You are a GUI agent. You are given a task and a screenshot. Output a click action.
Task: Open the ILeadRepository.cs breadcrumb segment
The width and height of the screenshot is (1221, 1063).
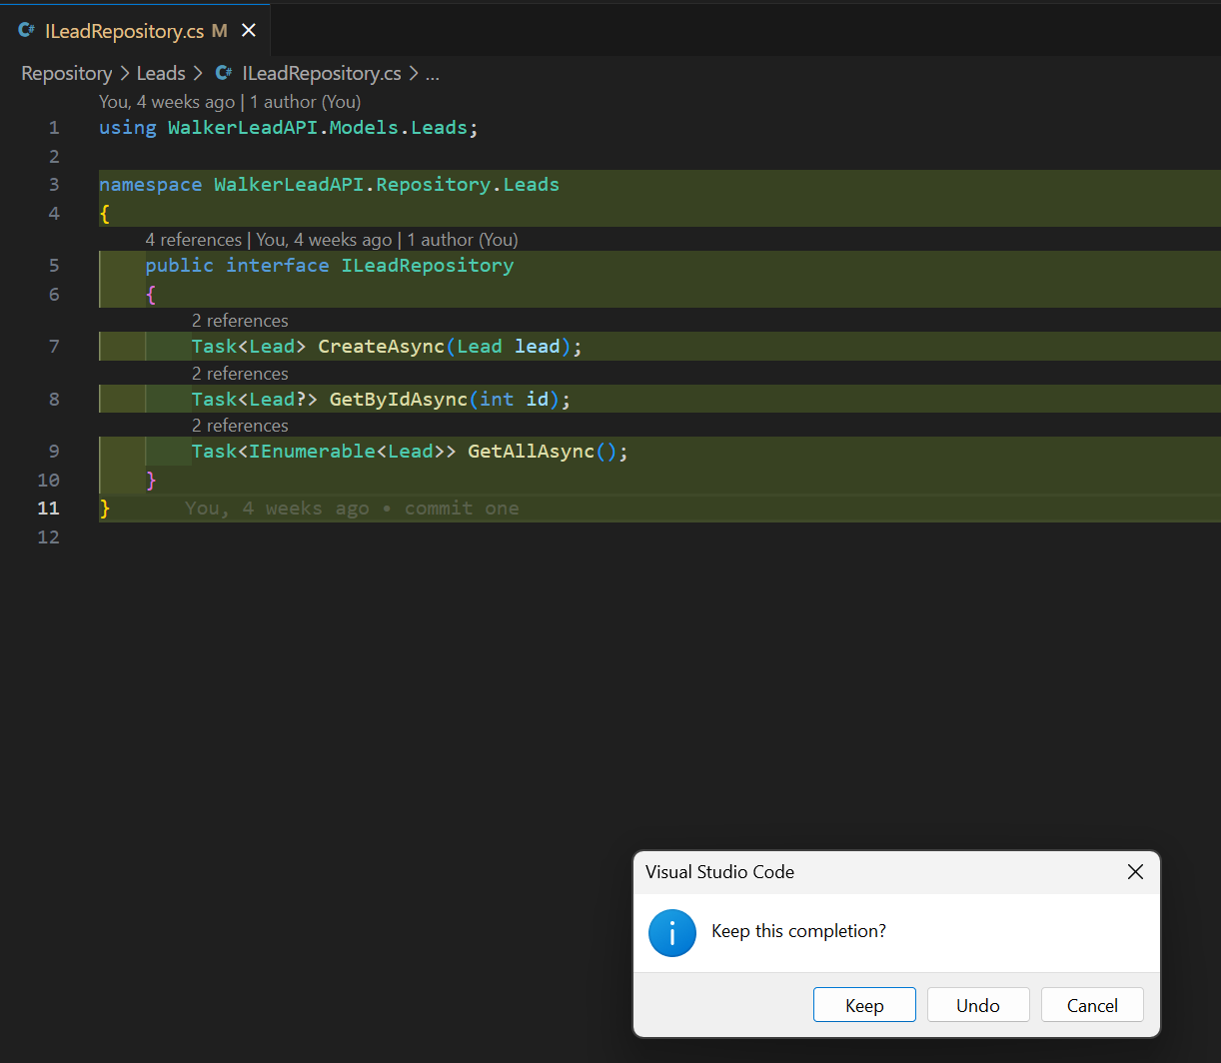coord(322,73)
